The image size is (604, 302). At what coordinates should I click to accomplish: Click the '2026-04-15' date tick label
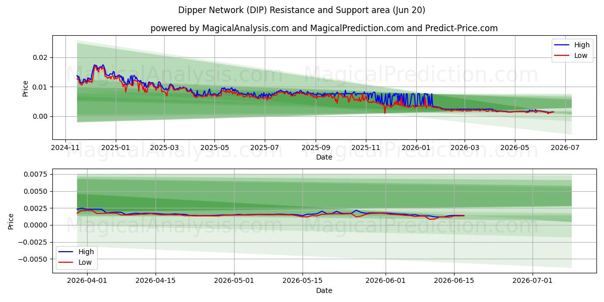[x=155, y=281]
